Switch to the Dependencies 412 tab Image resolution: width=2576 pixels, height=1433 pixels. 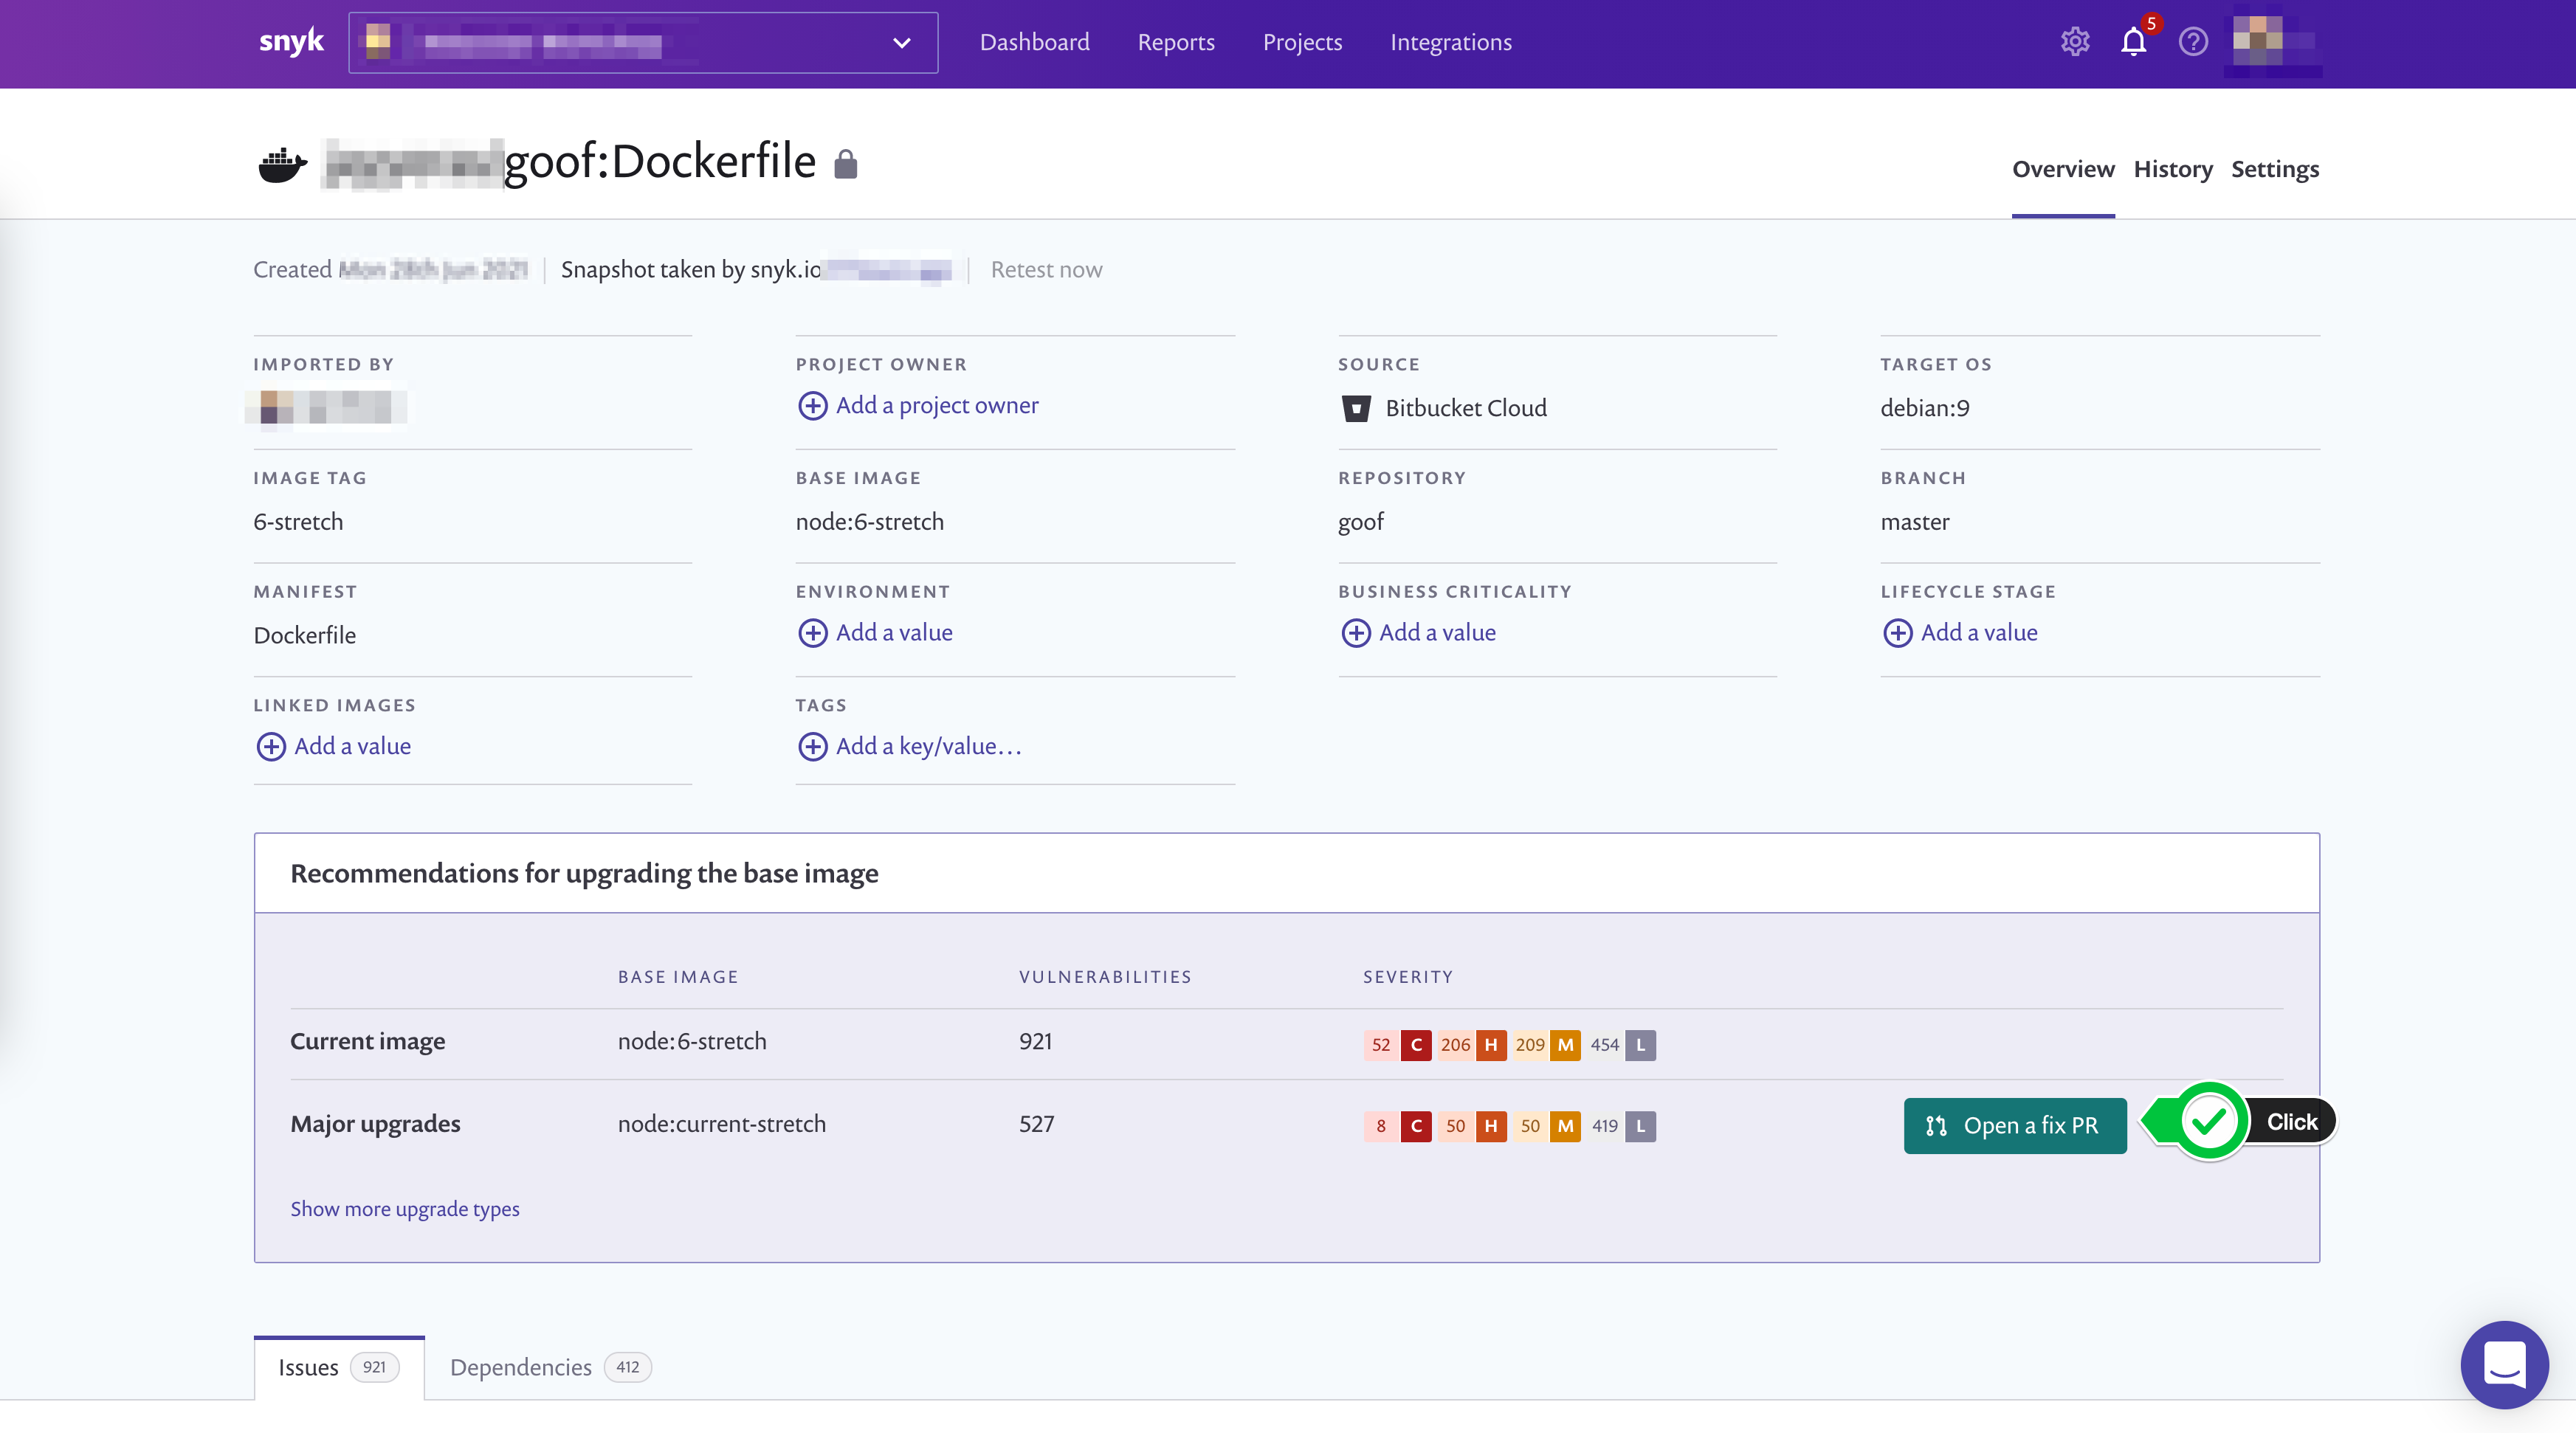(x=550, y=1367)
